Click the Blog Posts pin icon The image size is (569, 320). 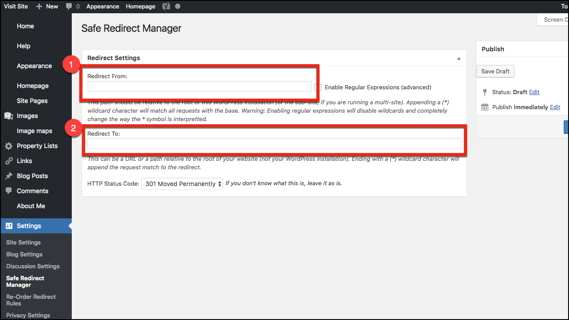pos(8,176)
